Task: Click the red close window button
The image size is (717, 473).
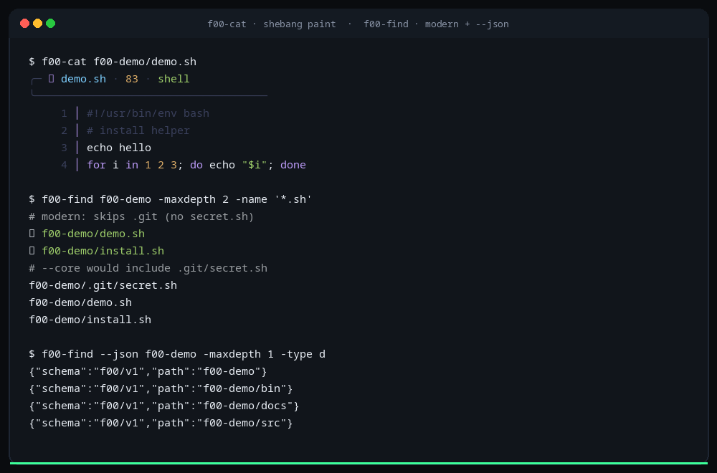Action: pyautogui.click(x=24, y=24)
